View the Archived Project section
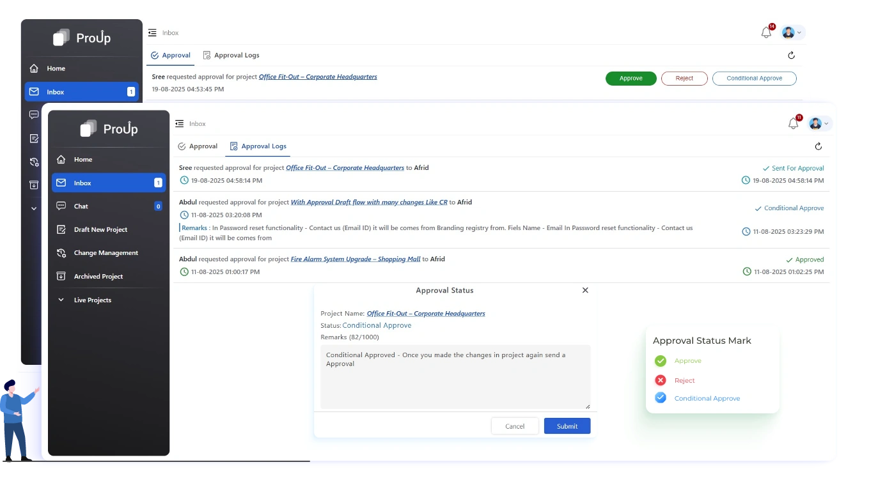878x499 pixels. click(99, 276)
